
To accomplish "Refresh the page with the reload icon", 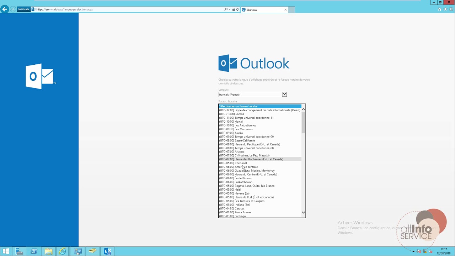I will [237, 10].
